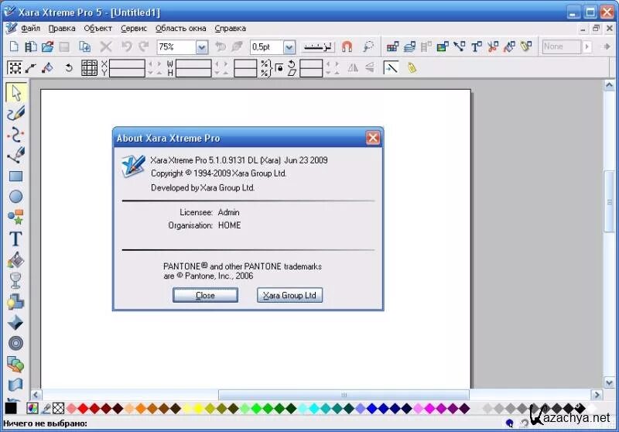Select the Rectangle tool
This screenshot has height=432, width=619.
pos(15,176)
